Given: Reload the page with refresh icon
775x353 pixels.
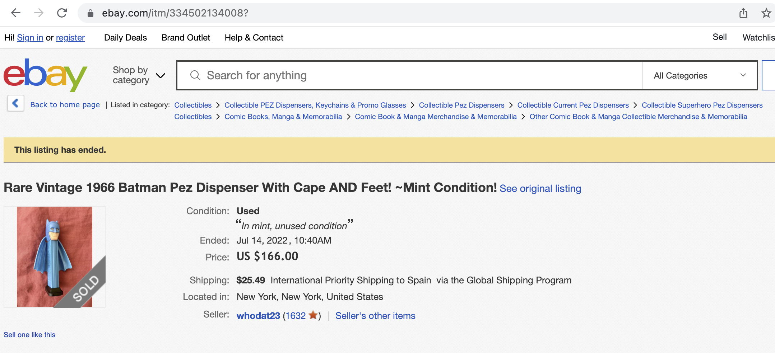Looking at the screenshot, I should coord(62,13).
